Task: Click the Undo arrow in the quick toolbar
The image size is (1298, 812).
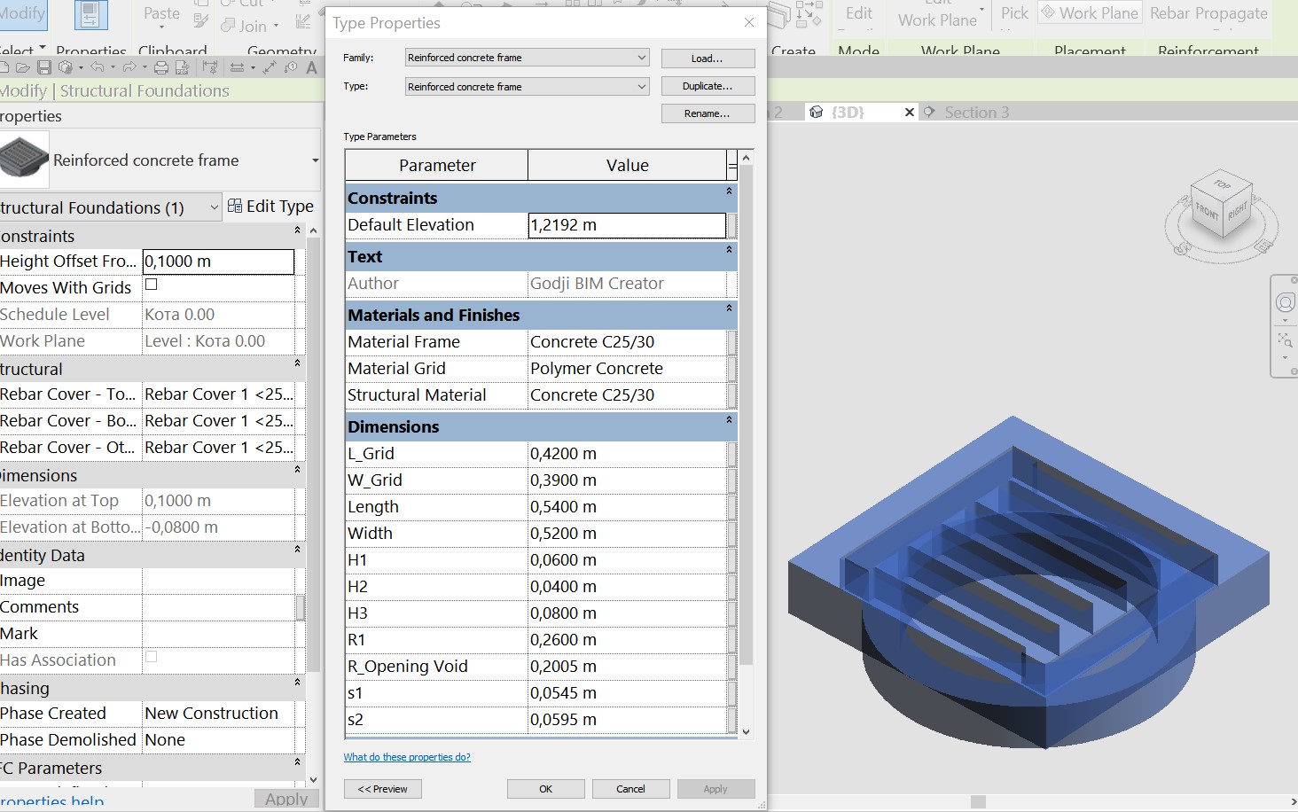Action: tap(98, 67)
